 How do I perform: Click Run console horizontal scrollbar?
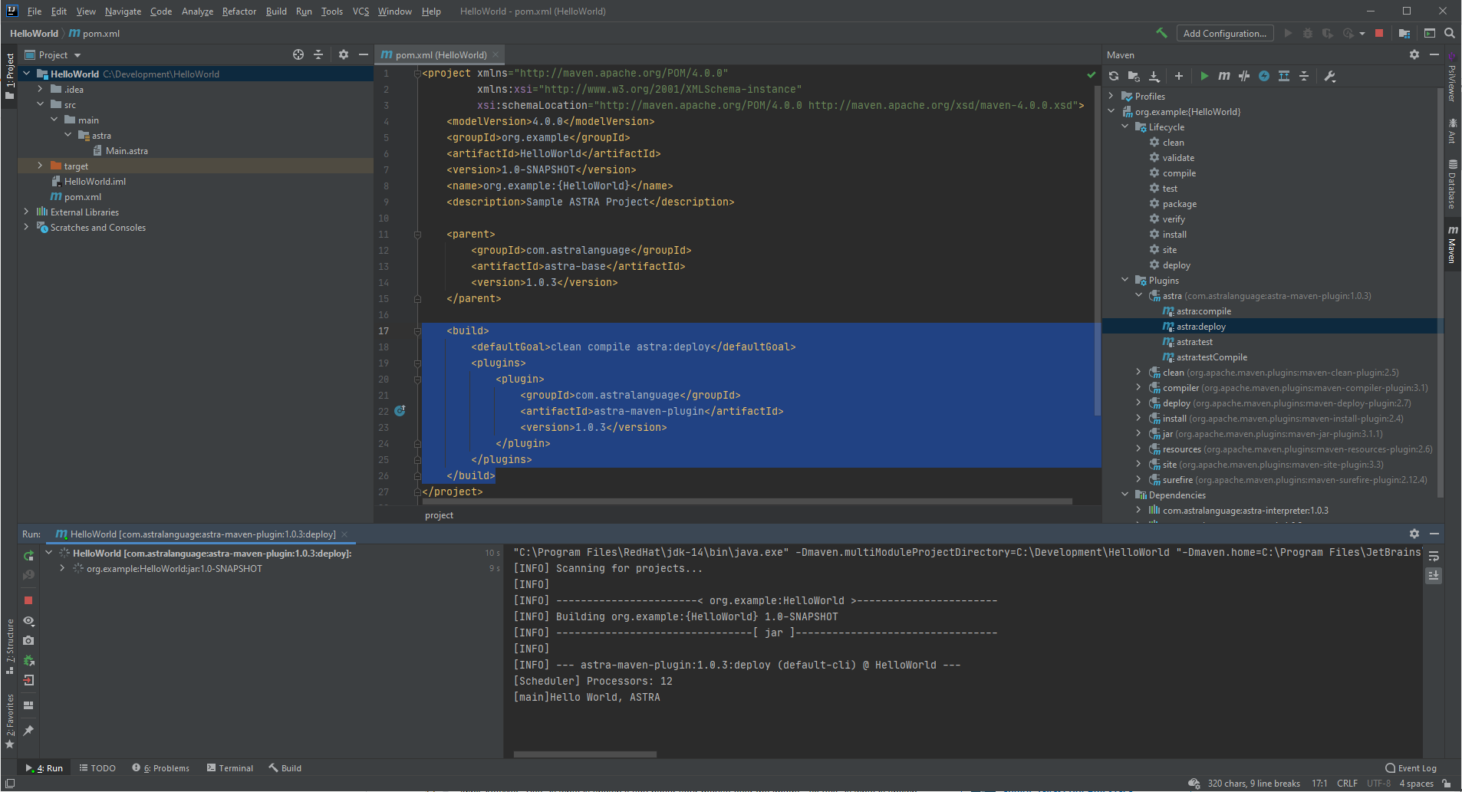(x=584, y=754)
